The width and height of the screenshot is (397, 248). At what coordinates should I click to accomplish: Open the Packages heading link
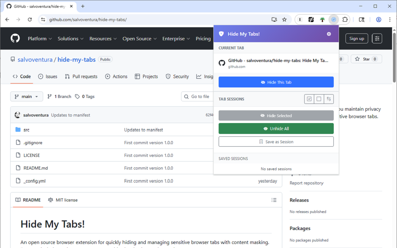click(x=300, y=228)
